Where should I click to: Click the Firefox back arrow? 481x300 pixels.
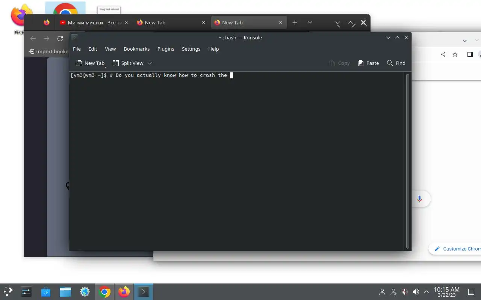[33, 38]
